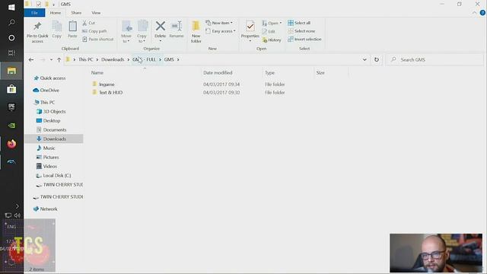Sort by the Date modified column
This screenshot has height=274, width=487.
point(218,73)
